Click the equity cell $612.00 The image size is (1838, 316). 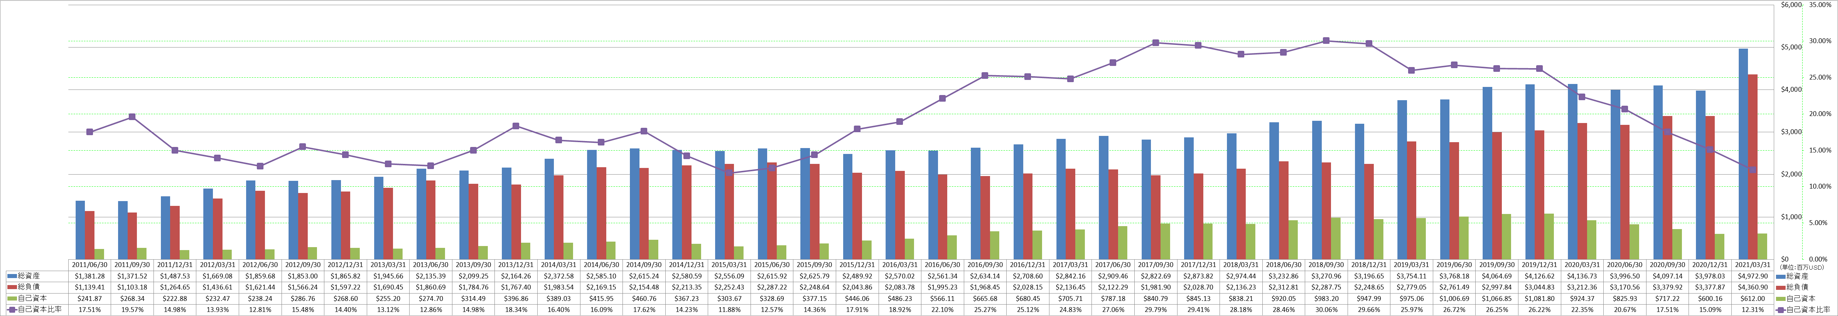tap(1752, 299)
